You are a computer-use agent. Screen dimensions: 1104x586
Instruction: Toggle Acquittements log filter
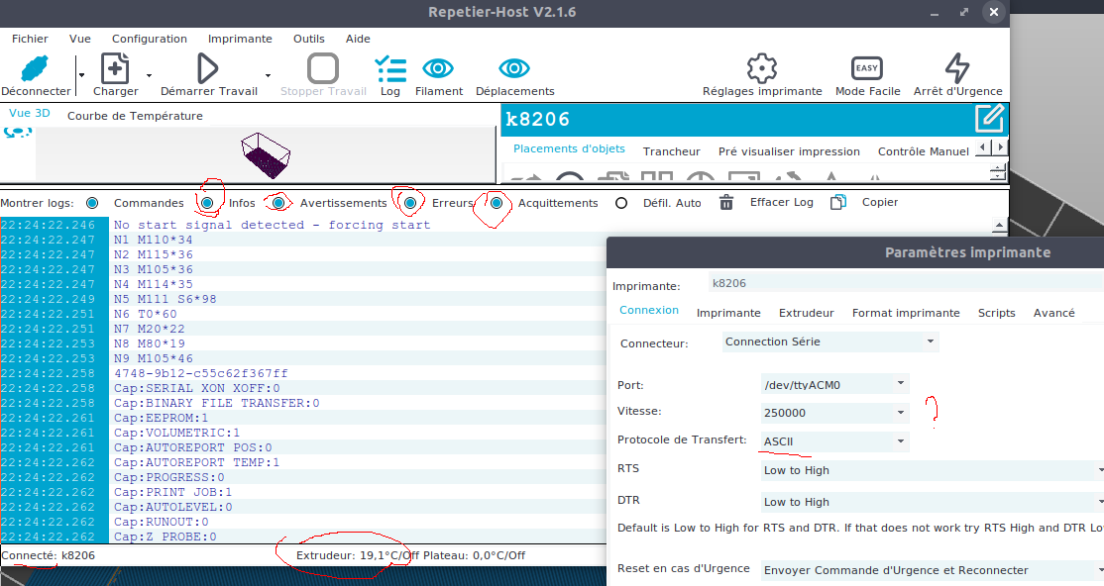click(x=497, y=203)
